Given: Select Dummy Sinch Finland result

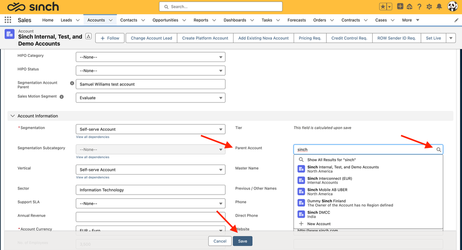Looking at the screenshot, I should (x=368, y=203).
